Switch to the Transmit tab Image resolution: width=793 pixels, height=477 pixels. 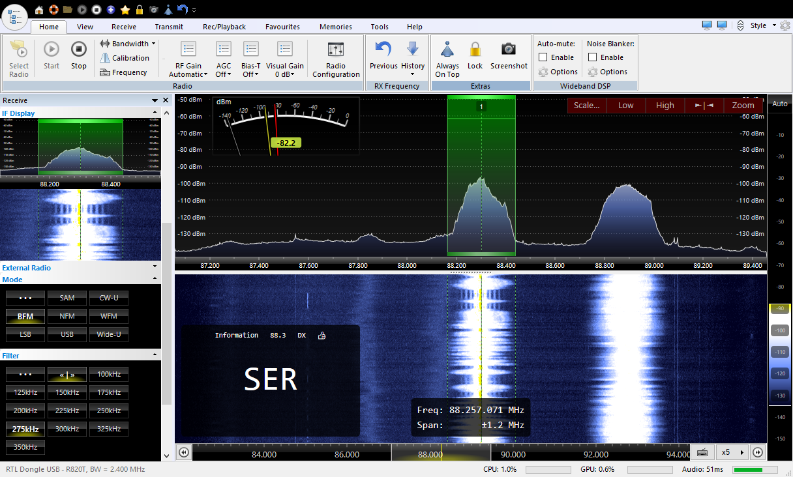[169, 27]
